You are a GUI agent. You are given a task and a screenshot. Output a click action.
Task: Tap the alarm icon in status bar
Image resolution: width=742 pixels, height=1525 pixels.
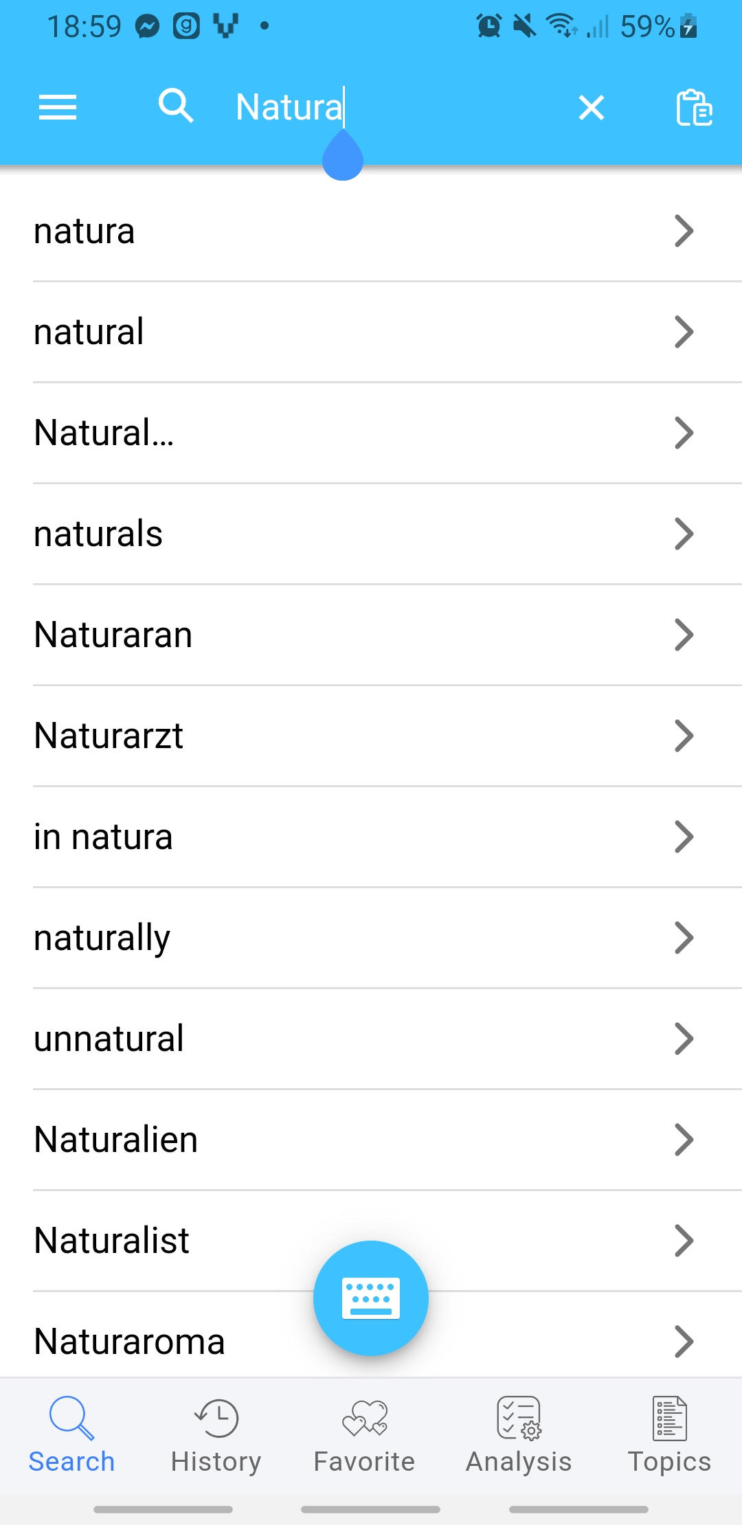(488, 27)
